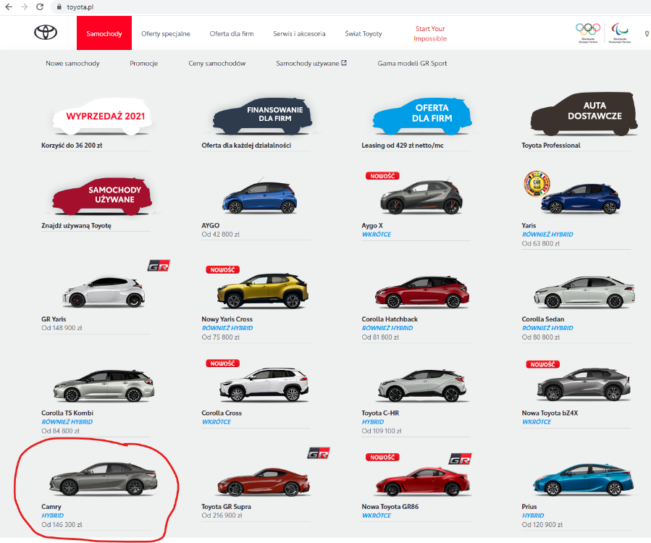
Task: Go to the Nowe samochody submenu
Action: tap(72, 63)
